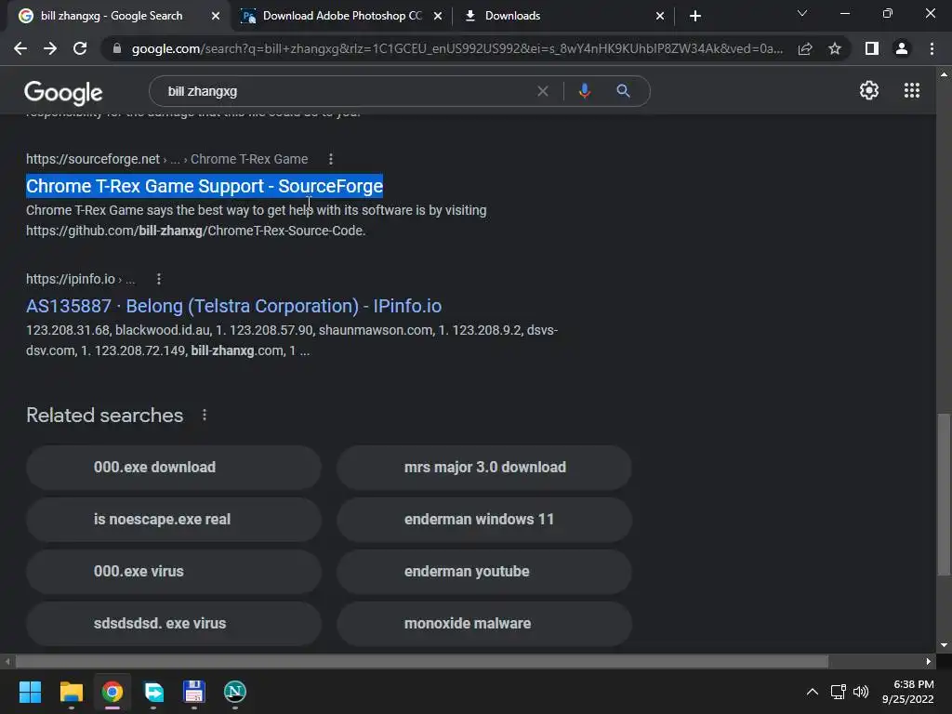Open Chrome T-Rex Game Support SourceForge link
The height and width of the screenshot is (714, 952).
tap(205, 186)
